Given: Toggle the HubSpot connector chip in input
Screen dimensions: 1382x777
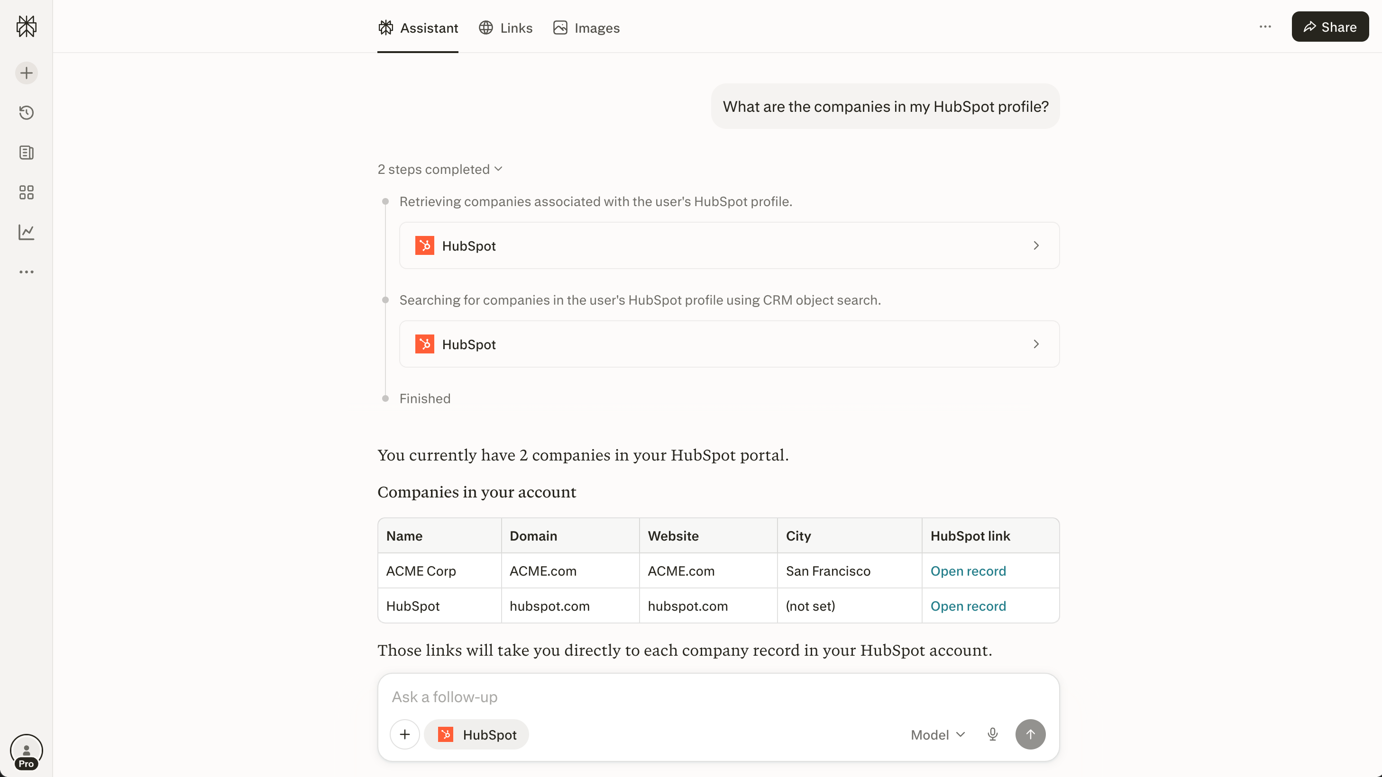Looking at the screenshot, I should click(477, 735).
